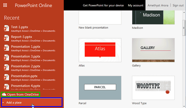Click Parcel label under thumbnail
186x108 pixels.
82,103
